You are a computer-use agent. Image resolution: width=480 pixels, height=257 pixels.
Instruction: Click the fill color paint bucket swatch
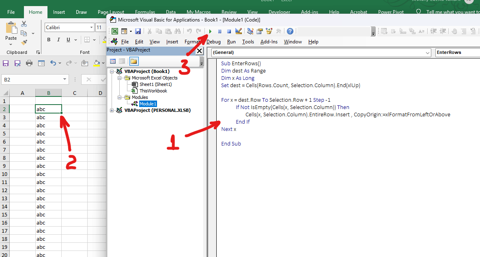[x=97, y=63]
